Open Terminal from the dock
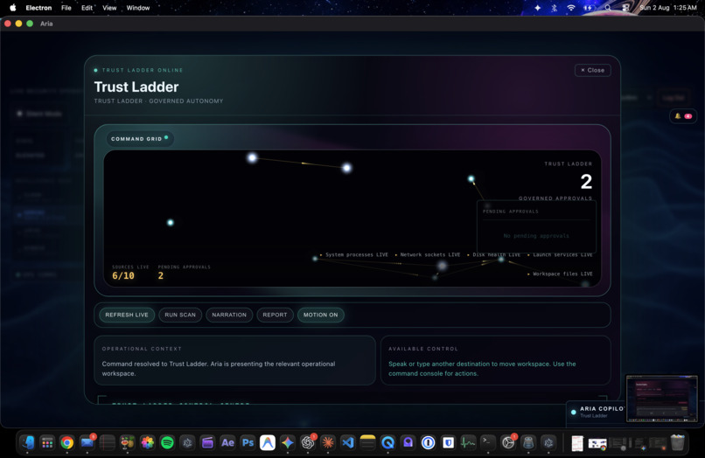 point(488,443)
